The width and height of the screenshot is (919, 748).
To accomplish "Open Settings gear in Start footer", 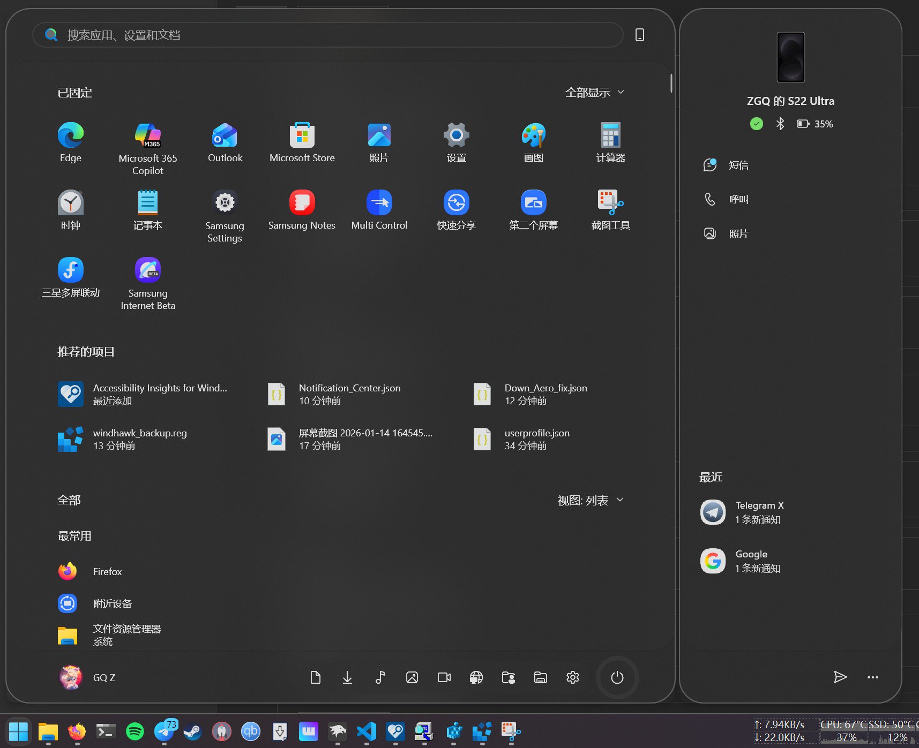I will 573,677.
